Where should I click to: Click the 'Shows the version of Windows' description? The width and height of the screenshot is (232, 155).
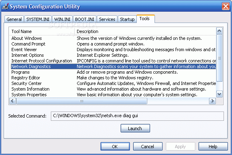(x=139, y=38)
